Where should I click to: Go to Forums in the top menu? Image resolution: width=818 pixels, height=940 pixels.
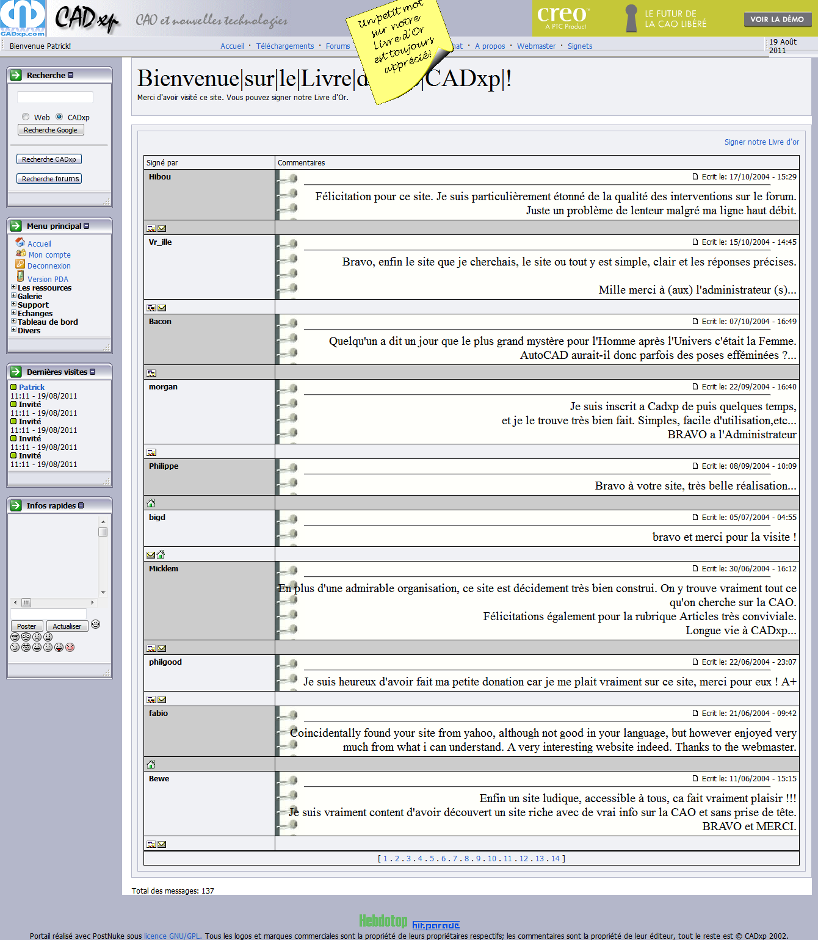click(x=338, y=46)
